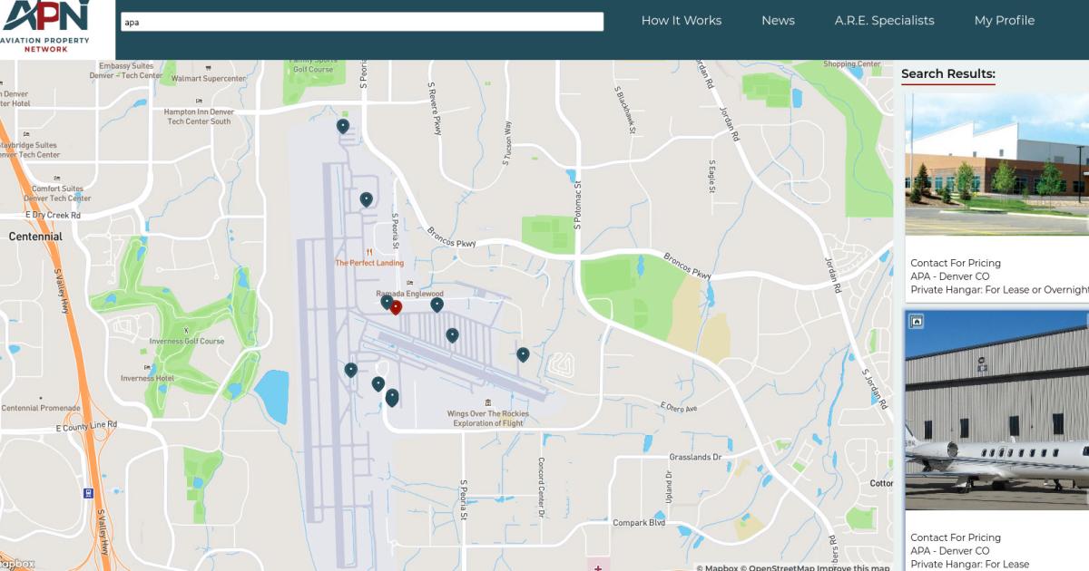Click the OpenStreetMap attribution link
This screenshot has height=571, width=1089.
click(780, 567)
